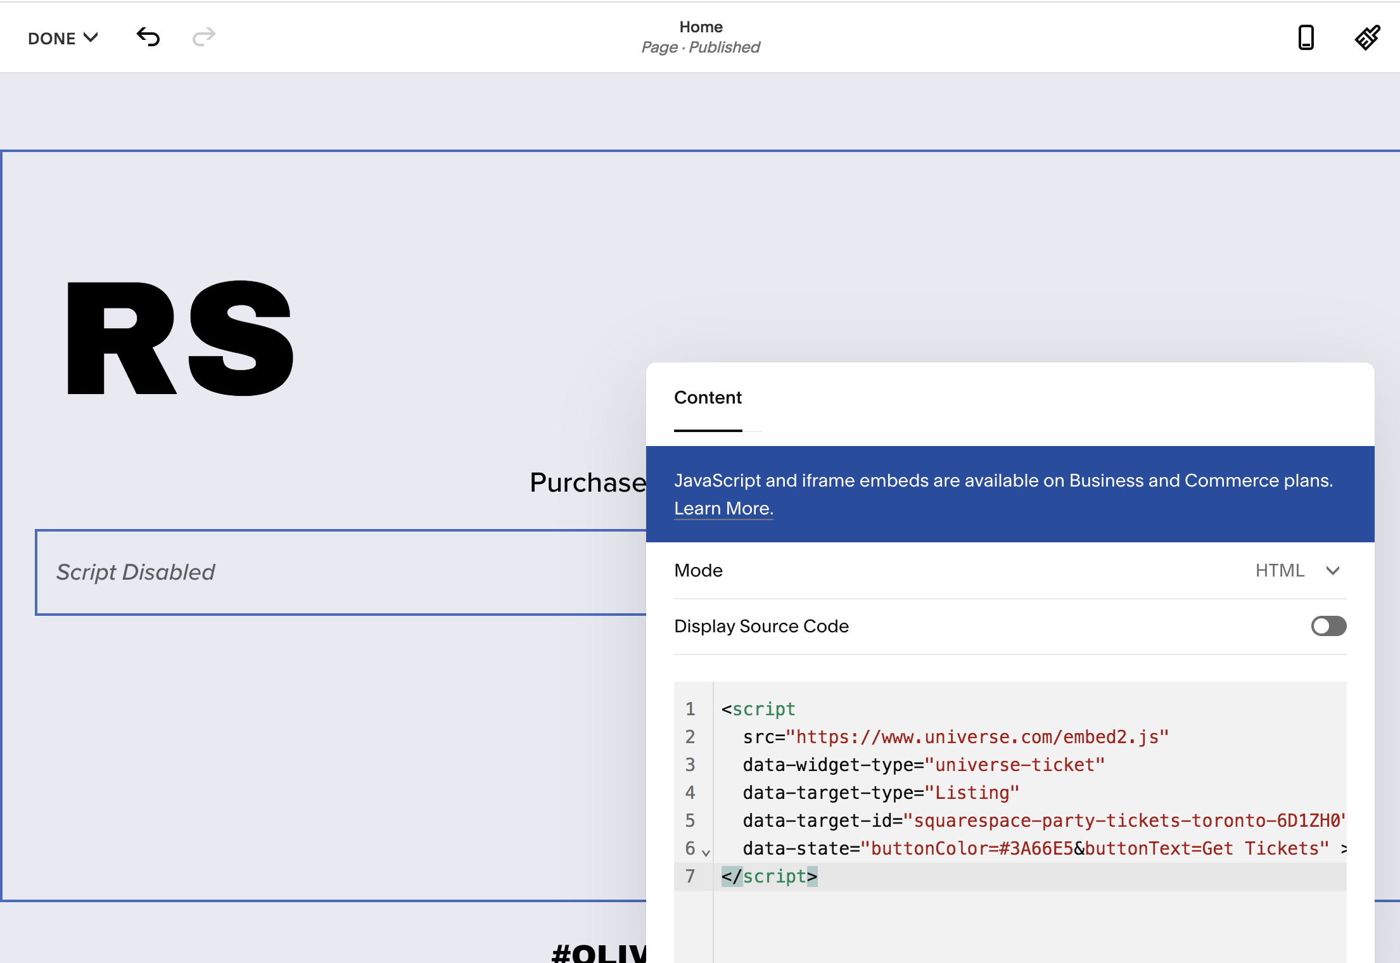1400x963 pixels.
Task: Select the Content tab
Action: coord(708,398)
